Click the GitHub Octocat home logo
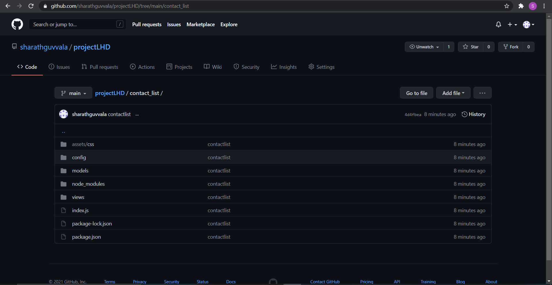Image resolution: width=552 pixels, height=285 pixels. (x=17, y=24)
